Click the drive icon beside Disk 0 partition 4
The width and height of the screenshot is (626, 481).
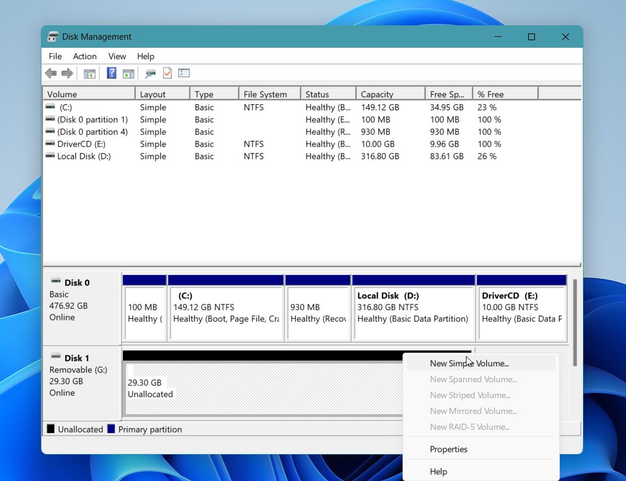click(50, 131)
